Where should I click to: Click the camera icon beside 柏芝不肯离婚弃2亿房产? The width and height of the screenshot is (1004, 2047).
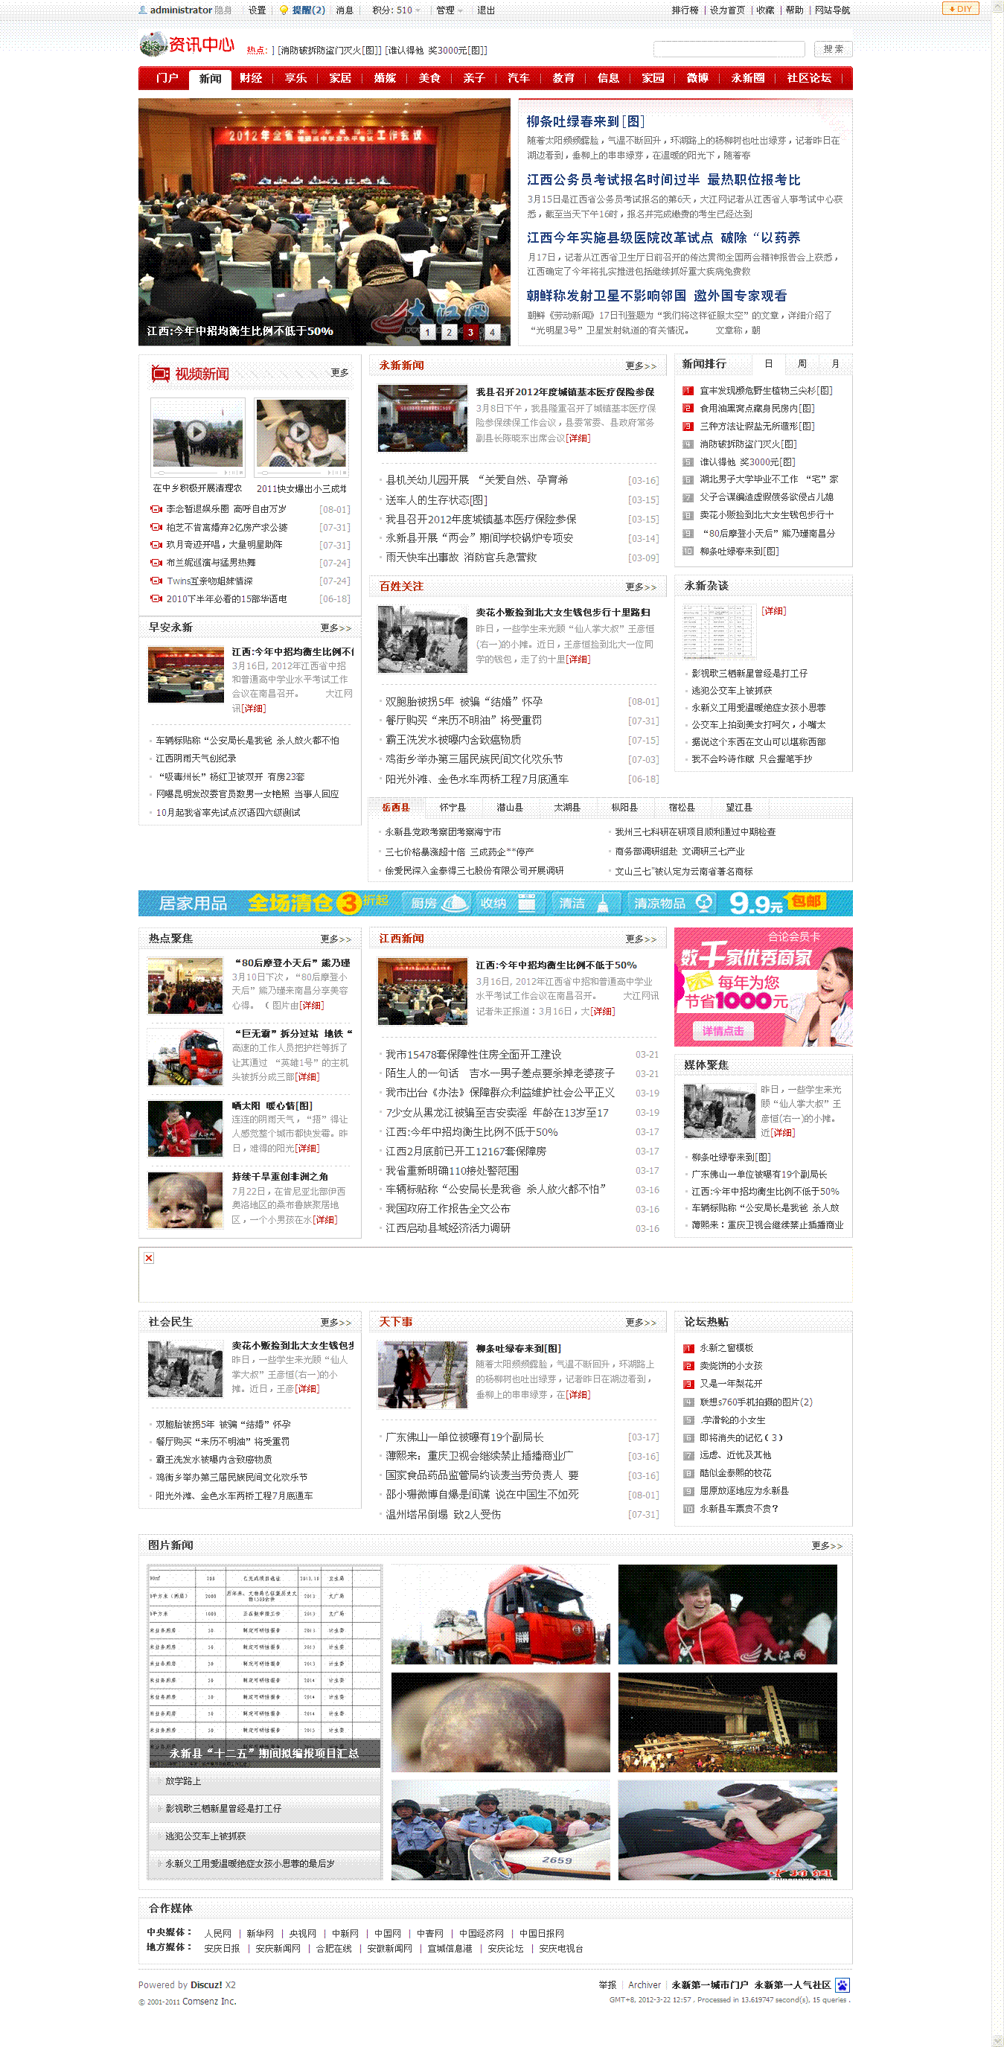point(156,528)
